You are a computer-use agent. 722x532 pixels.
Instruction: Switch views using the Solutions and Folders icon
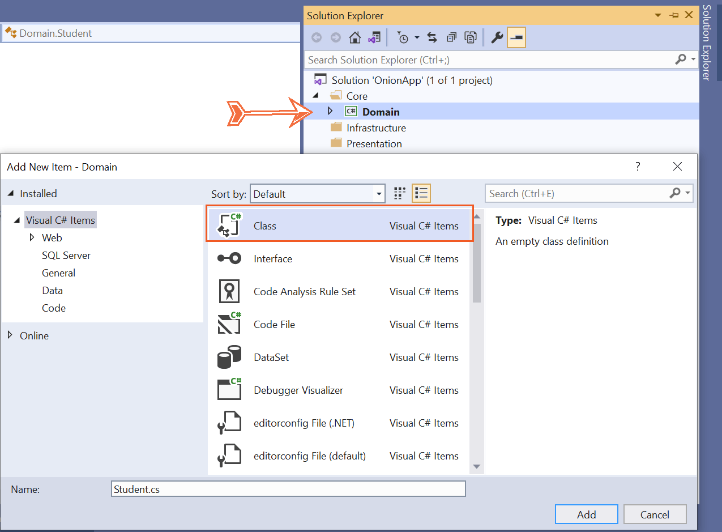[x=374, y=38]
